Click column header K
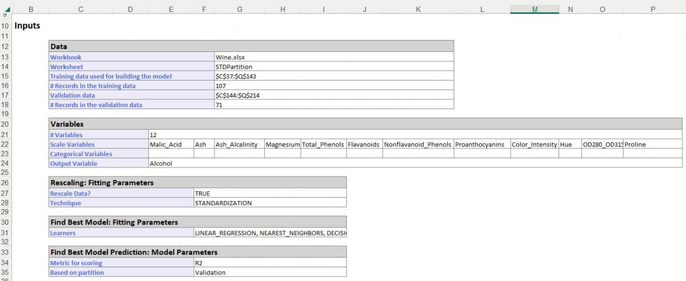The image size is (686, 281). pos(418,9)
